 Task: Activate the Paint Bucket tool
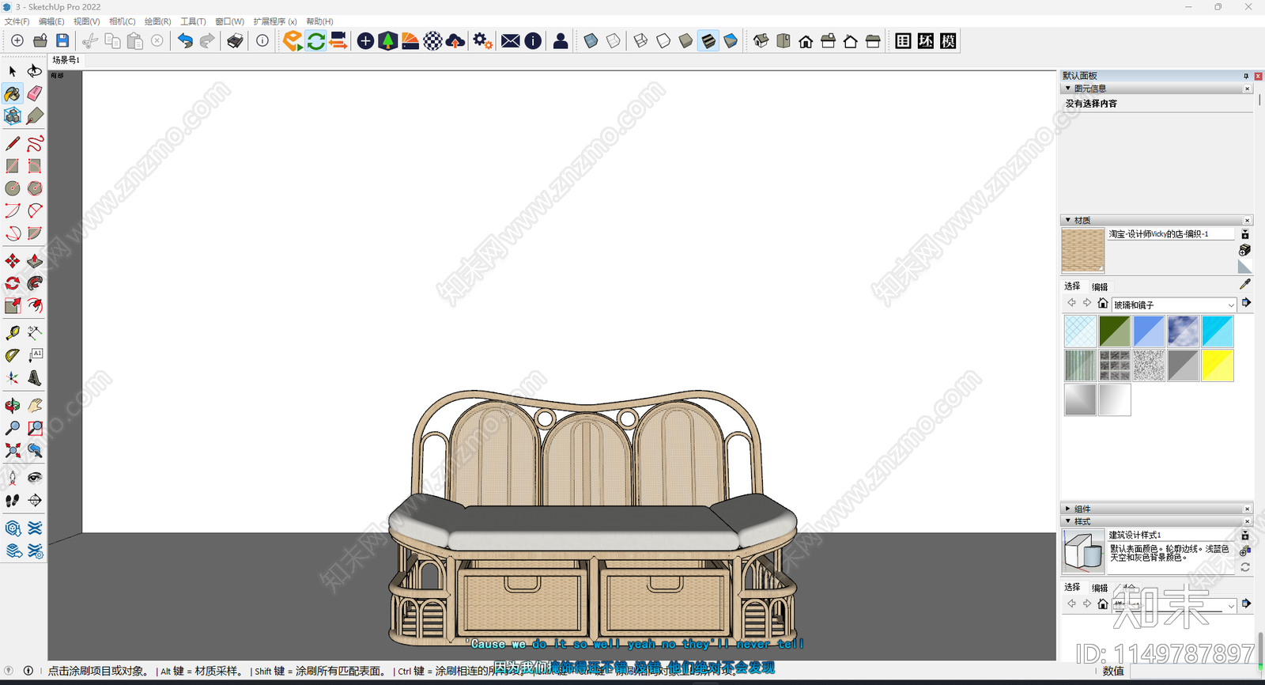(13, 94)
